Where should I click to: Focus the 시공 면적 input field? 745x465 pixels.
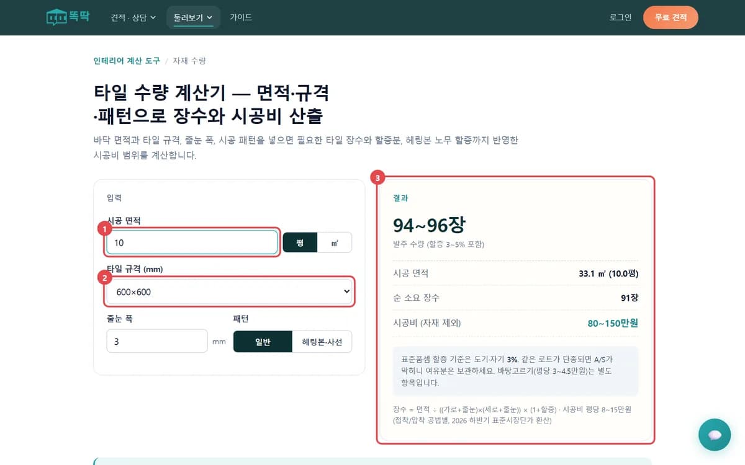pos(192,242)
